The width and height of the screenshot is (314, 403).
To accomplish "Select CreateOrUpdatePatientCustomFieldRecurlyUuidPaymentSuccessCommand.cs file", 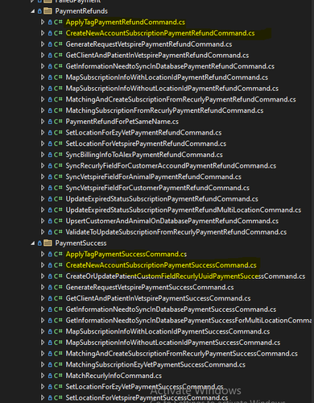I will tap(185, 276).
